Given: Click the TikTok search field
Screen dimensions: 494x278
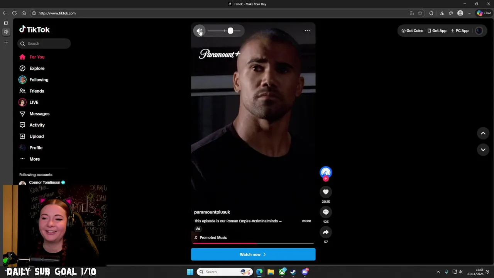Looking at the screenshot, I should coord(44,44).
